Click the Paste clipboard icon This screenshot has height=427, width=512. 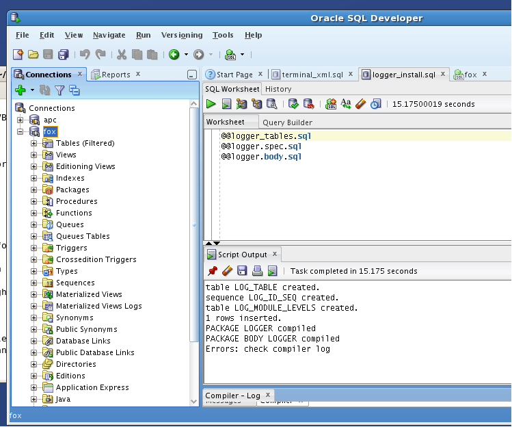click(152, 54)
